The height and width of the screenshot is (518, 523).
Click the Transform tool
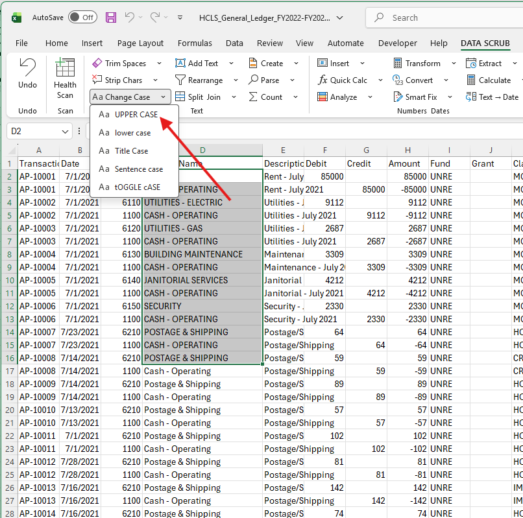coord(422,63)
